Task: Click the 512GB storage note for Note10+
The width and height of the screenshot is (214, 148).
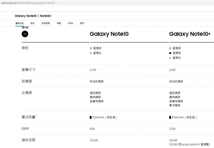Action: tap(189, 144)
